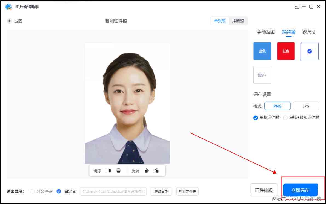The height and width of the screenshot is (204, 326).
Task: Select PNG as save format
Action: pos(277,106)
